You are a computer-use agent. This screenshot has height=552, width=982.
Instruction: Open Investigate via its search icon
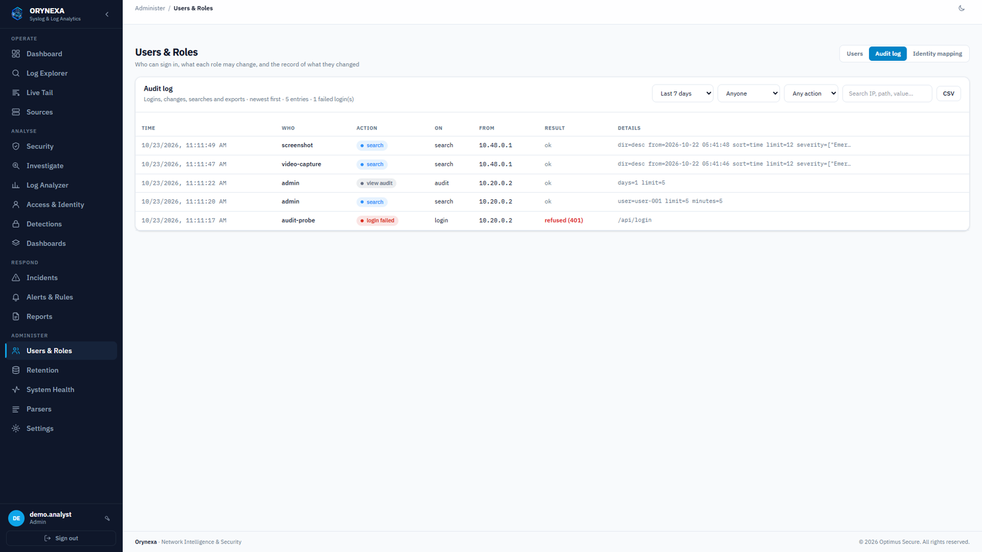click(16, 166)
